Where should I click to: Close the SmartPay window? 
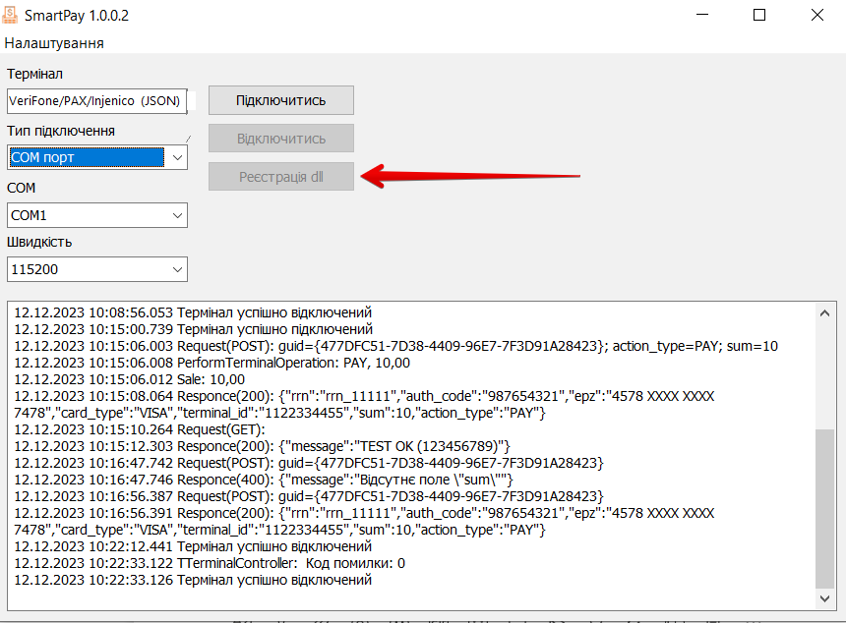(x=816, y=16)
